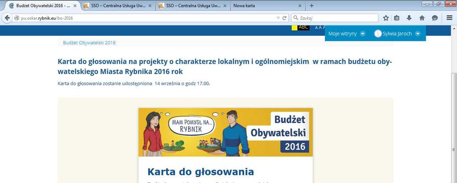Close the Budżet Obywatelski 2016 tab

tap(75, 5)
